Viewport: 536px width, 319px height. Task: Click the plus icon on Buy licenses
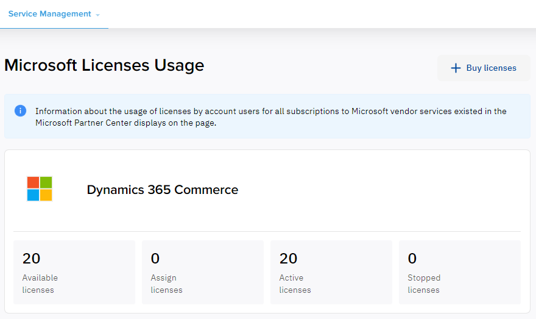[x=456, y=68]
